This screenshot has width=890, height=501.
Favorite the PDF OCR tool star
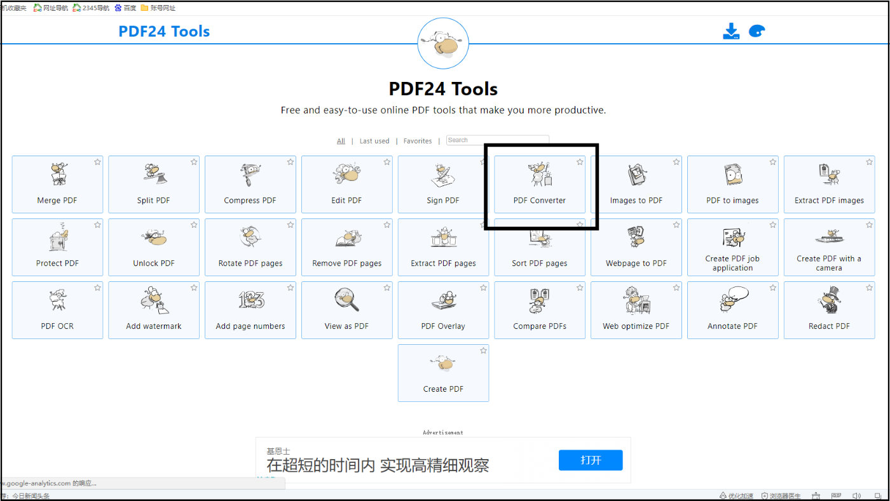pos(97,288)
